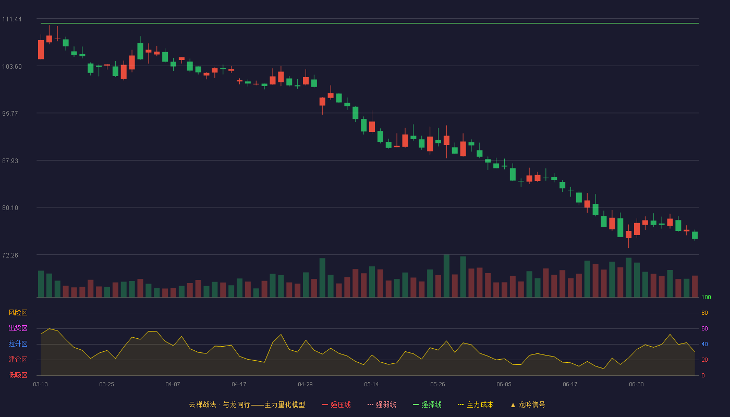730x417 pixels.
Task: Click the green horizontal line near 111.44
Action: pos(370,23)
